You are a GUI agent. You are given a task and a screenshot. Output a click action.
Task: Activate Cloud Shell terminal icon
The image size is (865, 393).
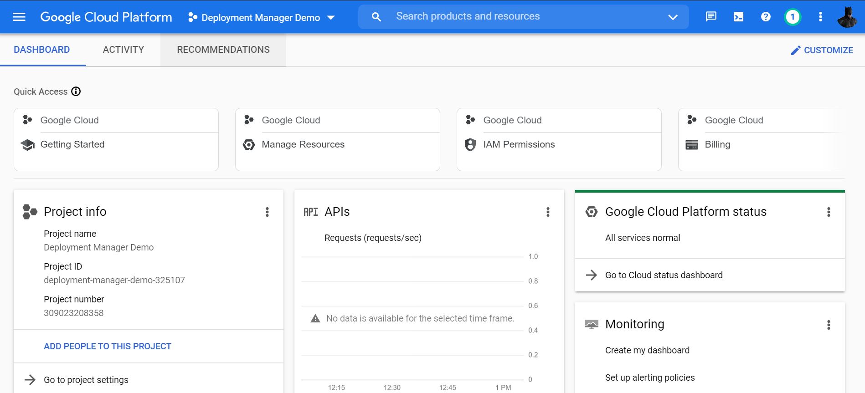tap(738, 17)
